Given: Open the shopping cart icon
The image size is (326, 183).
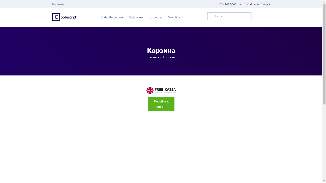Looking at the screenshot, I should pos(220,4).
